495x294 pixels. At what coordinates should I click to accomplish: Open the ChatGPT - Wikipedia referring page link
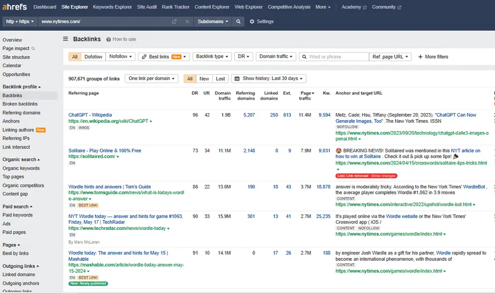click(x=90, y=115)
